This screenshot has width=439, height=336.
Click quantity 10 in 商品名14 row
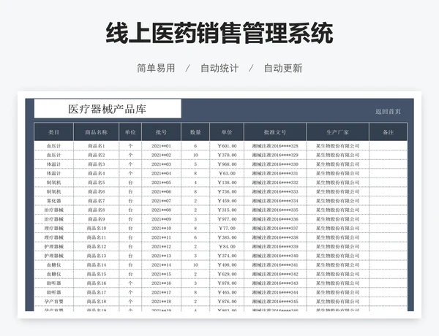pos(195,265)
